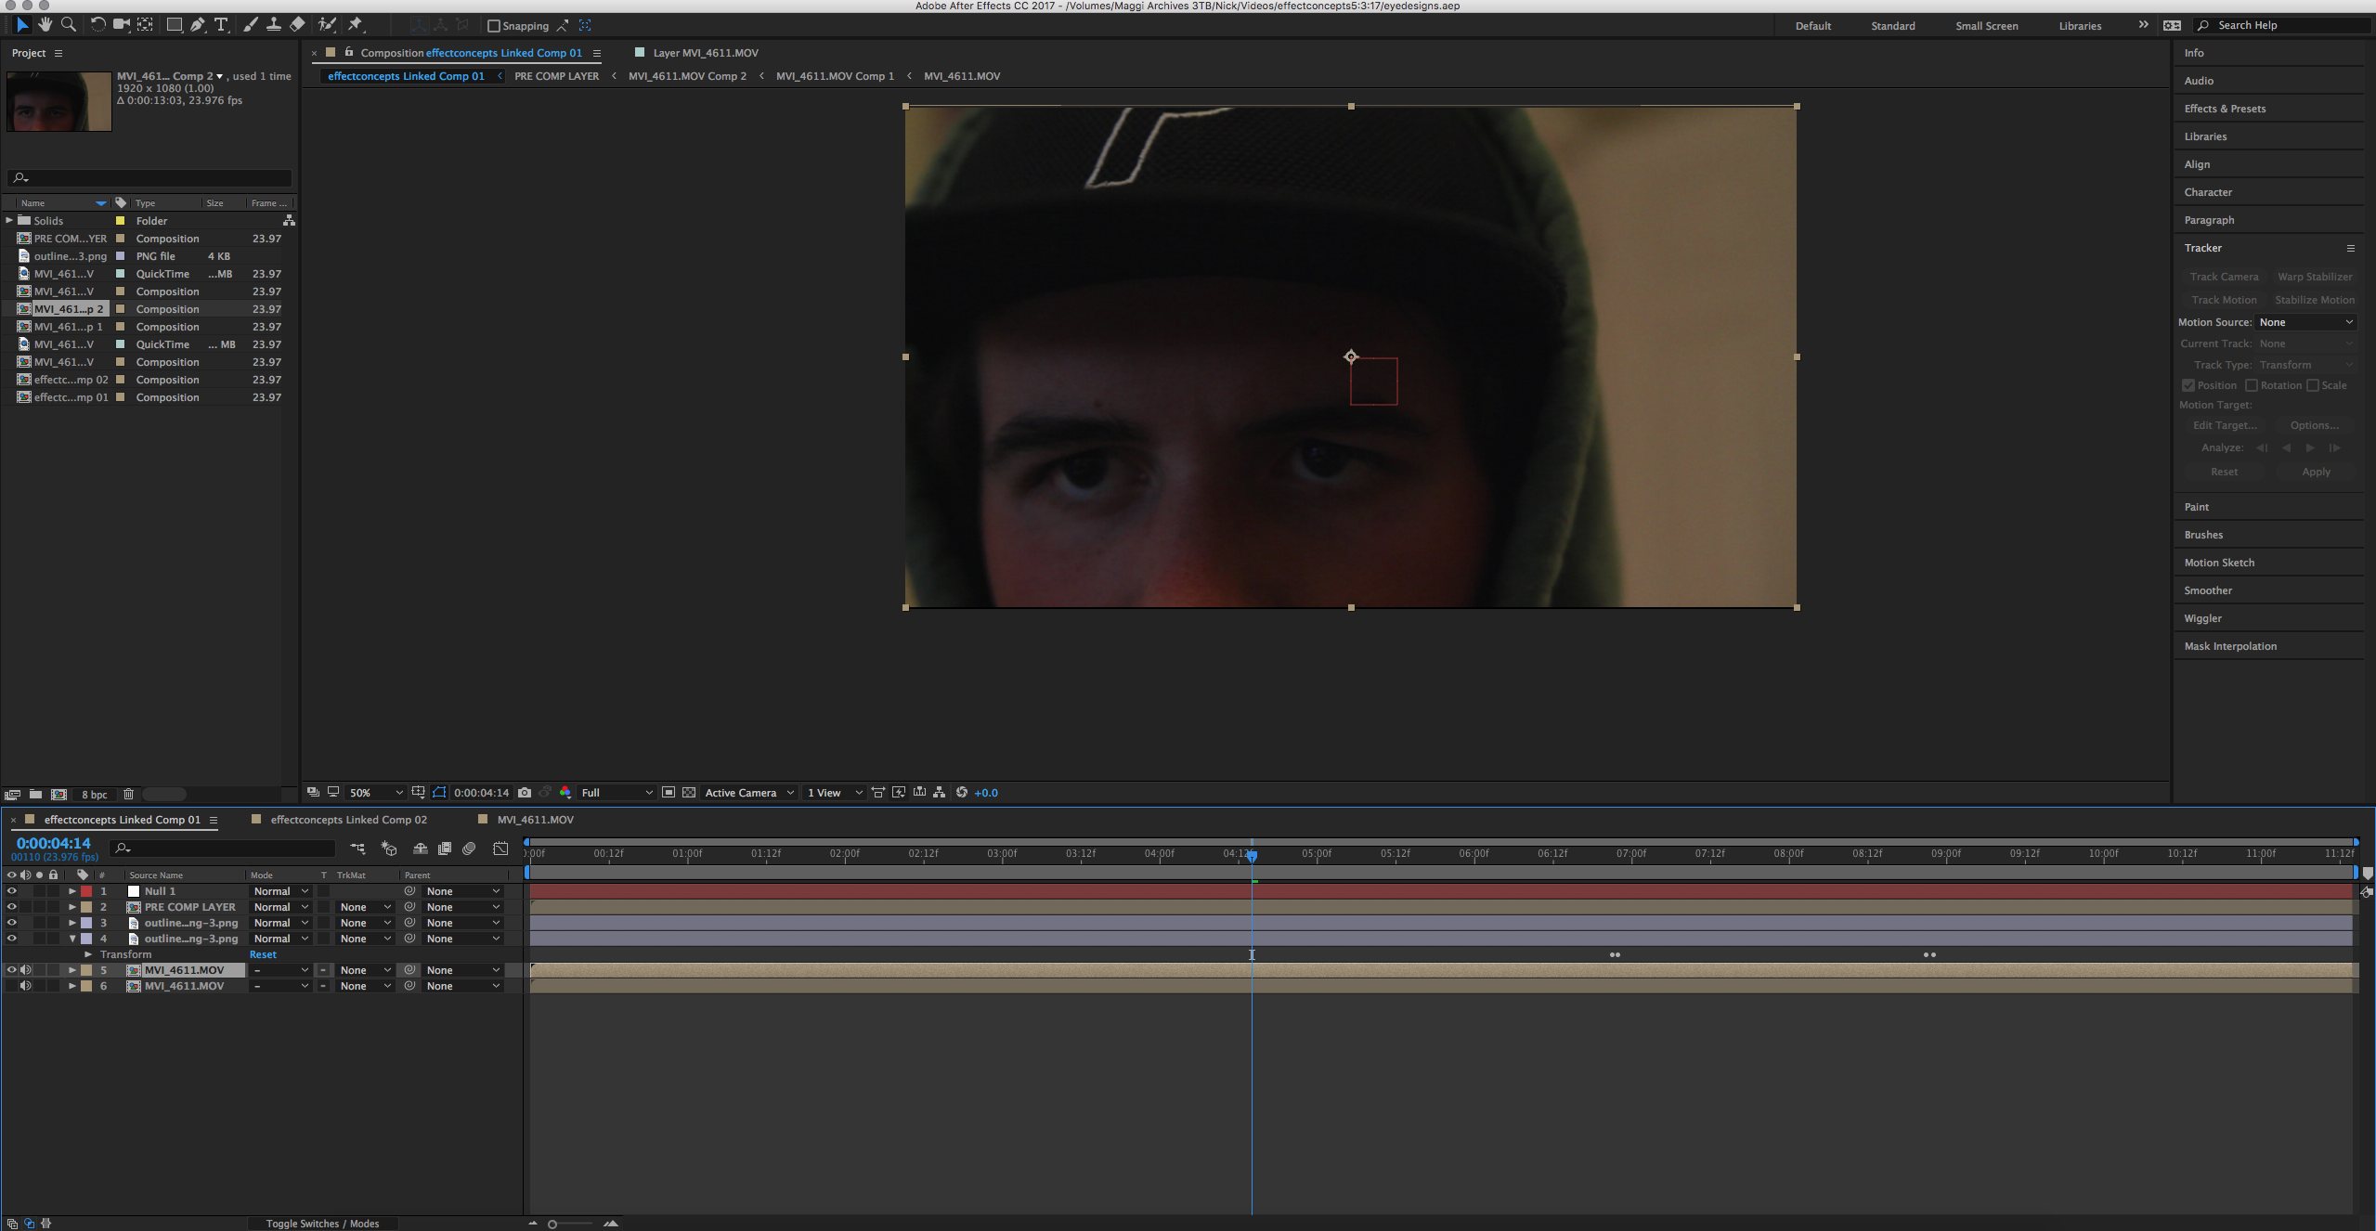This screenshot has height=1231, width=2376.
Task: Toggle visibility of layer 3 outline png
Action: click(x=11, y=923)
